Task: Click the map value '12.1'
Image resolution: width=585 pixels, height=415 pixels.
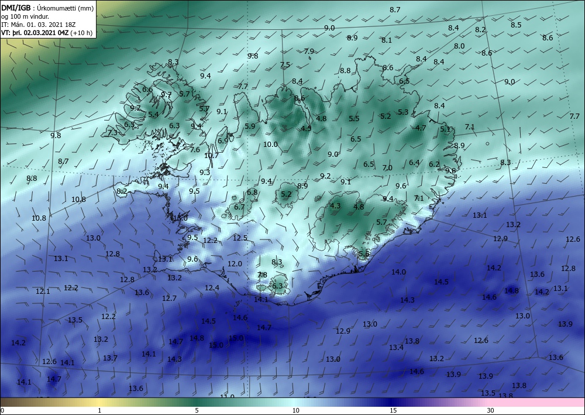Action: [x=43, y=291]
